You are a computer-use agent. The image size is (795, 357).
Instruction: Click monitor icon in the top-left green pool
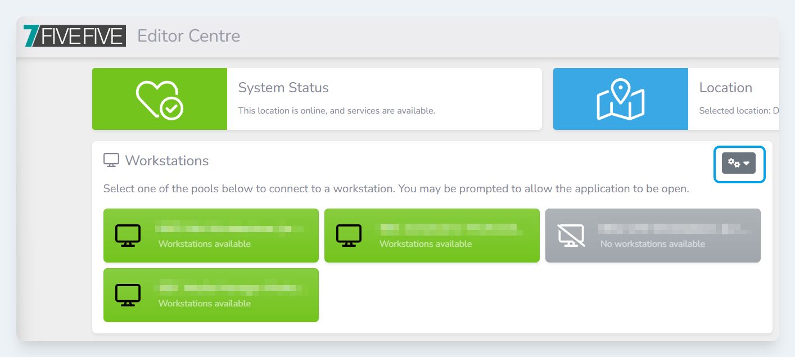click(128, 236)
